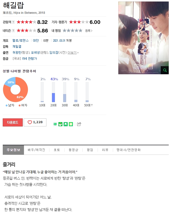Click the Naver bookmark share icon

click(x=66, y=124)
